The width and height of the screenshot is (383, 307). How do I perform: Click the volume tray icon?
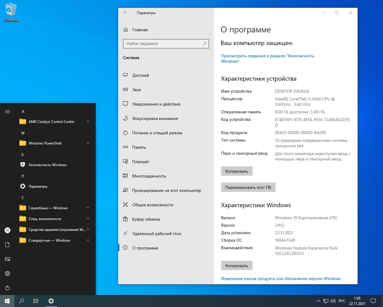tap(333, 301)
